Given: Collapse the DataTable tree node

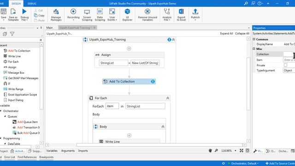Looking at the screenshot, I should [5, 144].
